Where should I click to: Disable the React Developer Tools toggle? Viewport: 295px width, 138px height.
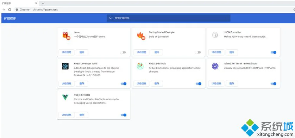tap(124, 84)
